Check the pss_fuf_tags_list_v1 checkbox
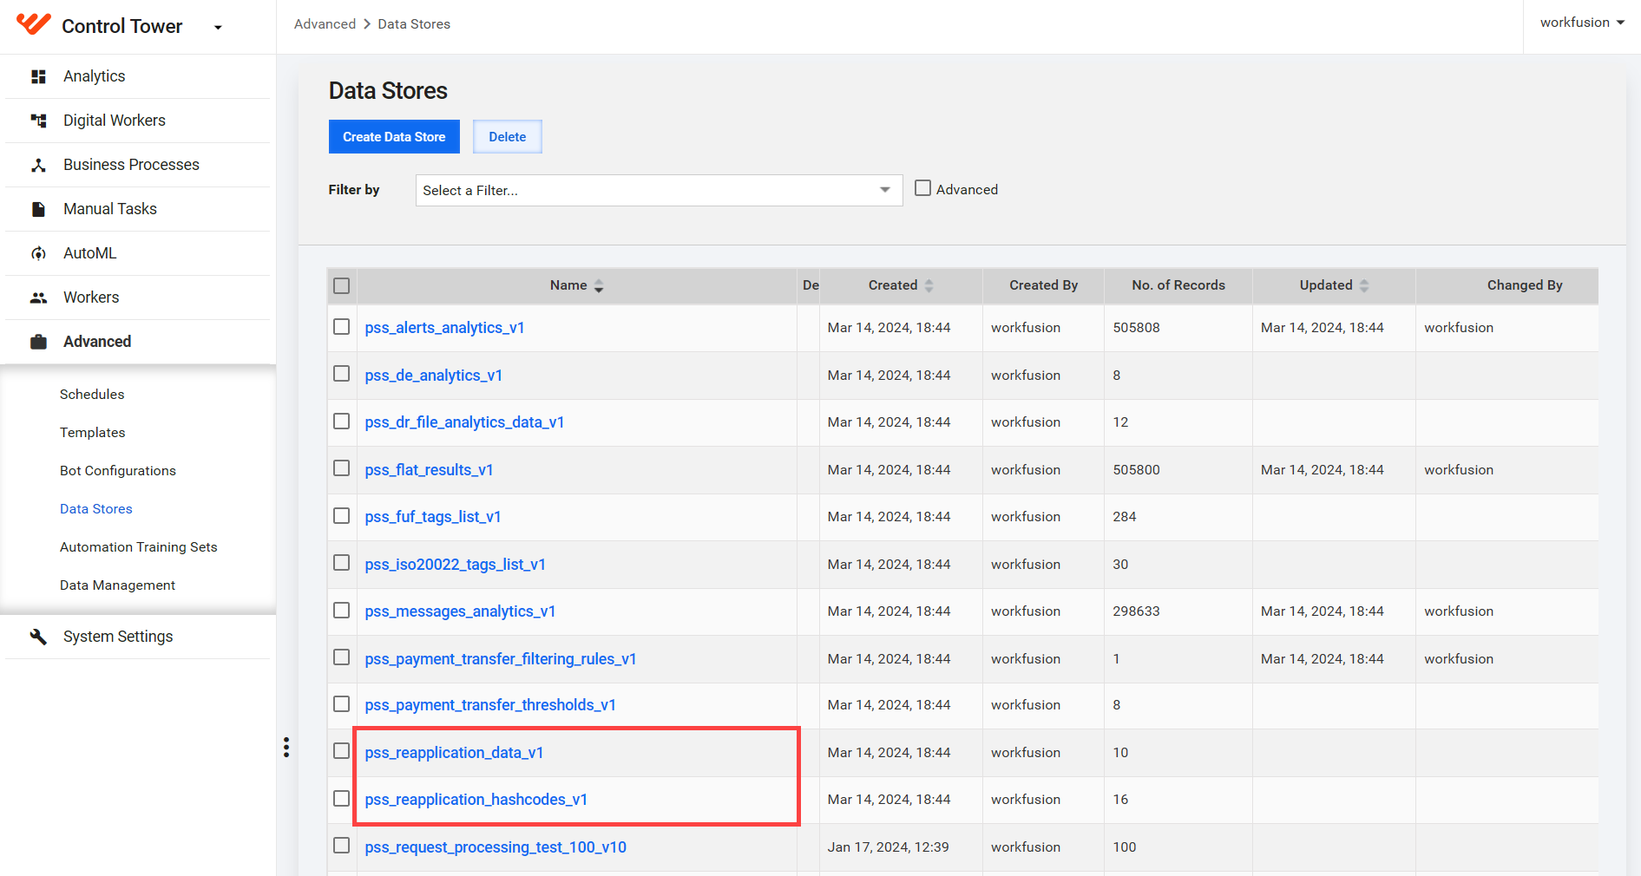This screenshot has height=876, width=1641. pos(342,516)
